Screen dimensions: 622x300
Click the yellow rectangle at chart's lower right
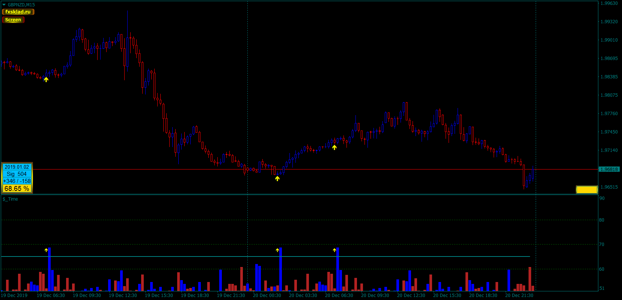(586, 190)
